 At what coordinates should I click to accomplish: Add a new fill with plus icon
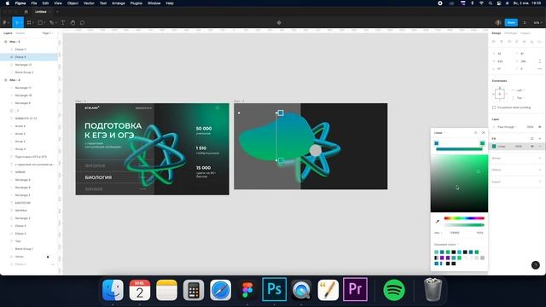(540, 138)
